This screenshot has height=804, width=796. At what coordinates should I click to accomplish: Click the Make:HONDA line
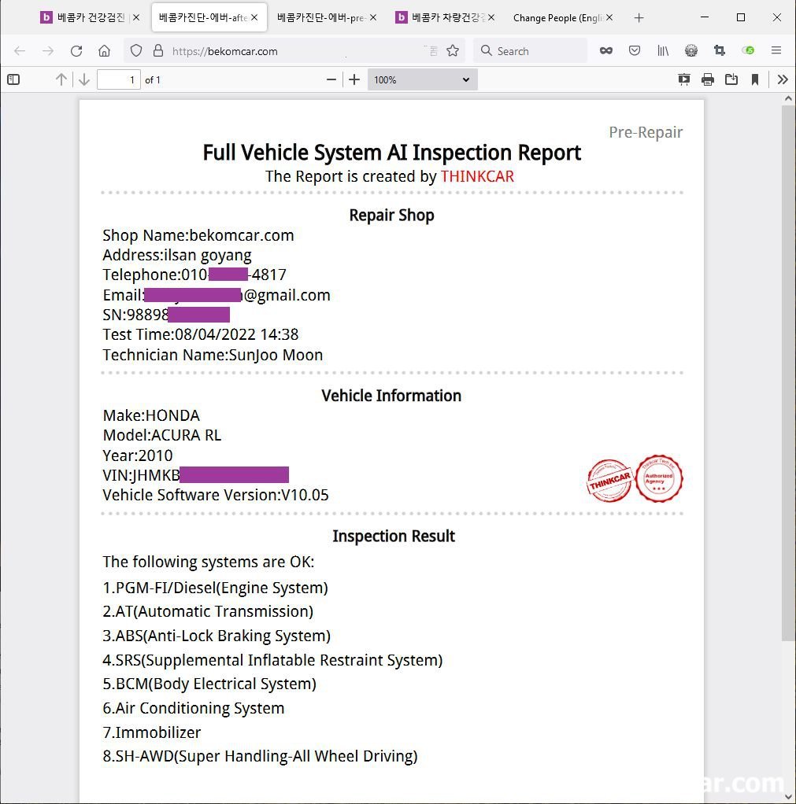click(151, 415)
